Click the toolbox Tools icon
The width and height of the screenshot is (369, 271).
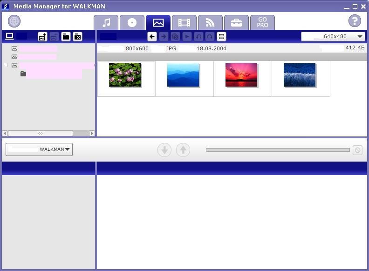[x=236, y=22]
